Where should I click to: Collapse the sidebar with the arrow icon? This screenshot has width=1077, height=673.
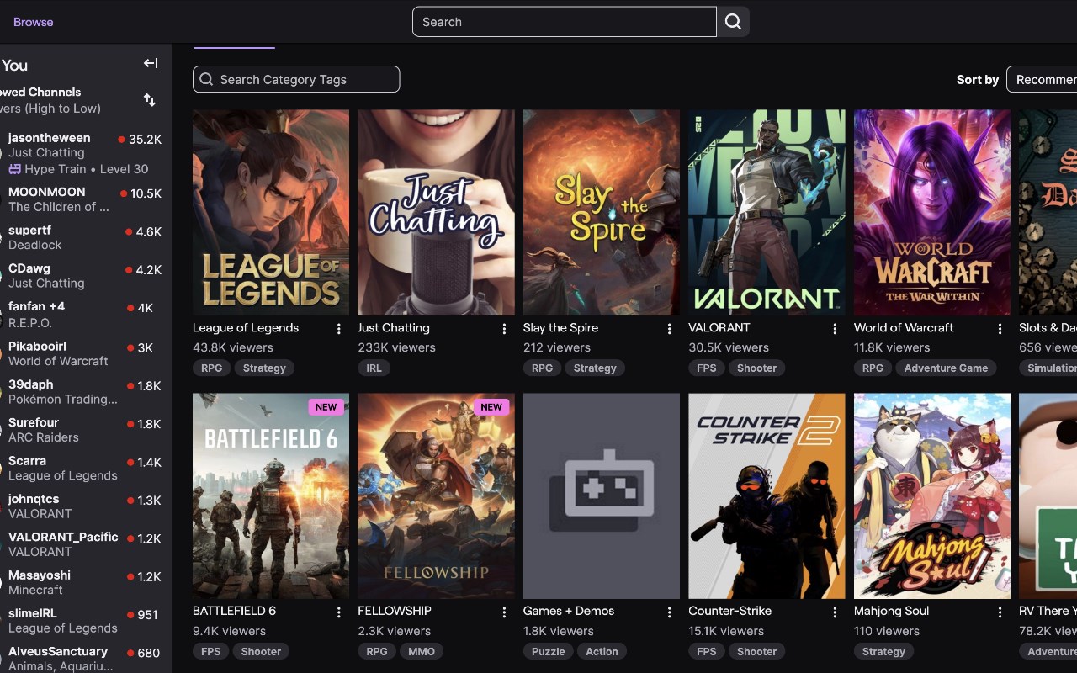151,63
